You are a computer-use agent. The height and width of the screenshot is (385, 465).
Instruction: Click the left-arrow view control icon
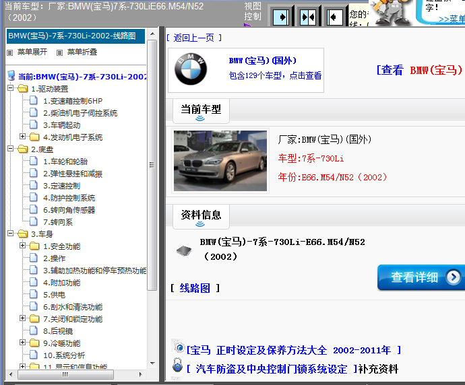335,17
